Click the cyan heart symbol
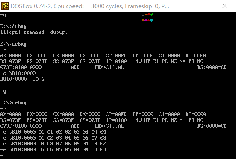The image size is (236, 159). tap(152, 21)
